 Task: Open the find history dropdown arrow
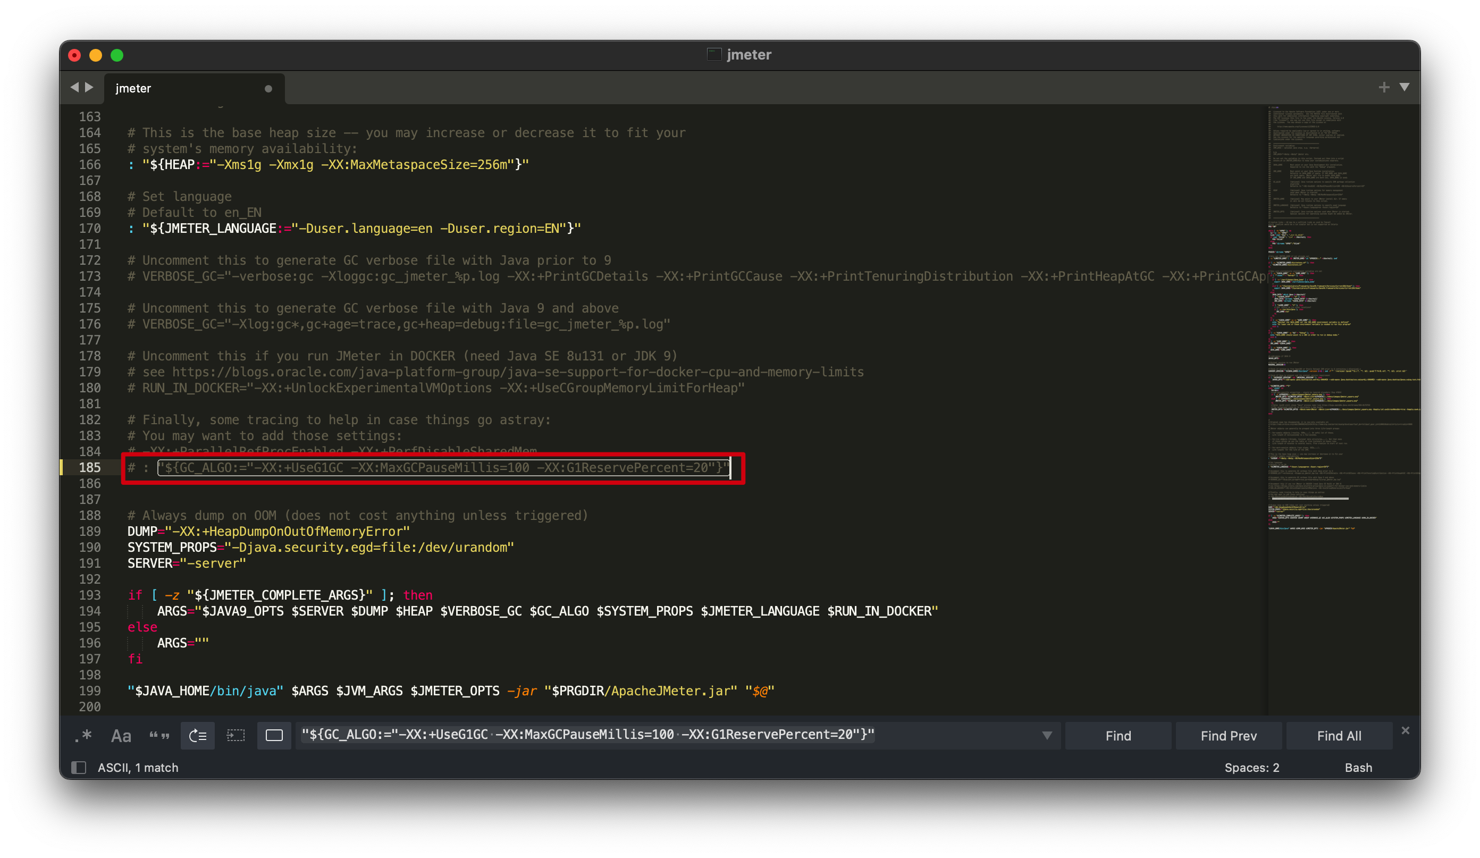1047,736
